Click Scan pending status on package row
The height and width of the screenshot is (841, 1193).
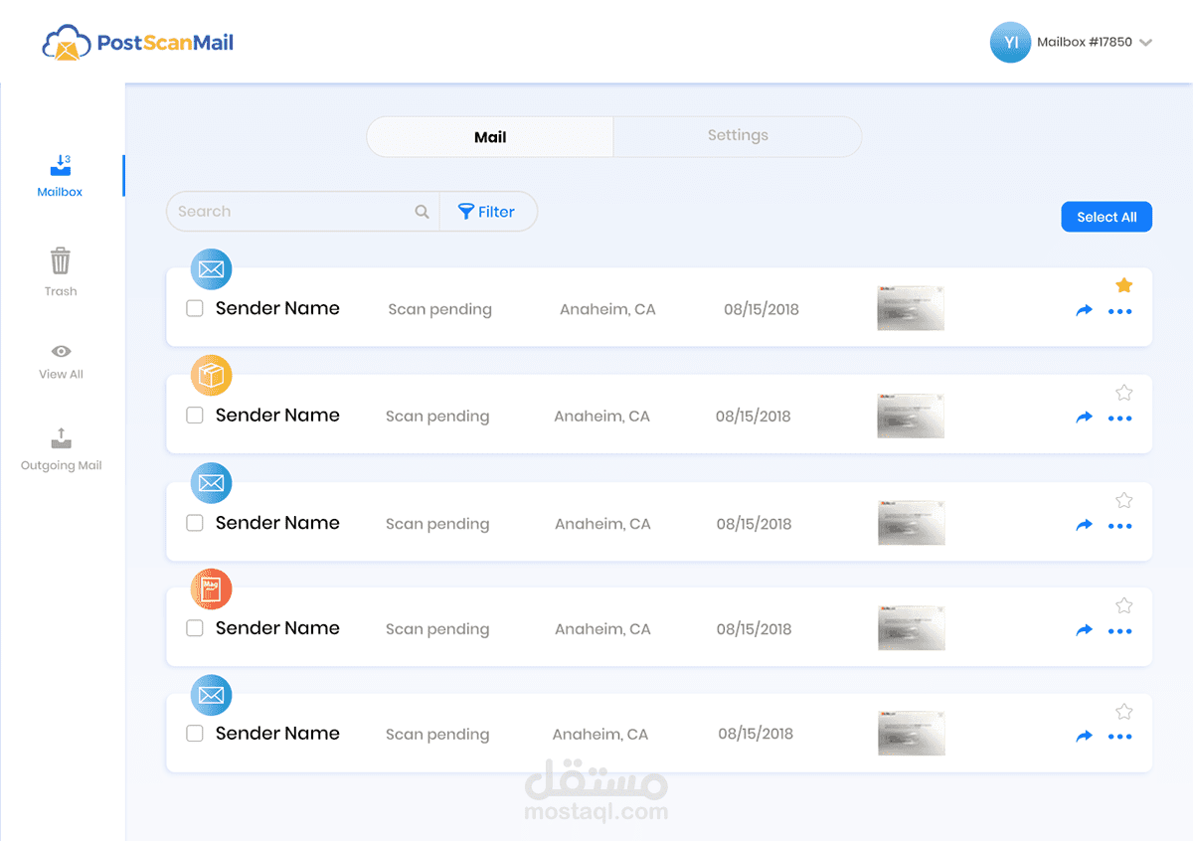pyautogui.click(x=437, y=417)
